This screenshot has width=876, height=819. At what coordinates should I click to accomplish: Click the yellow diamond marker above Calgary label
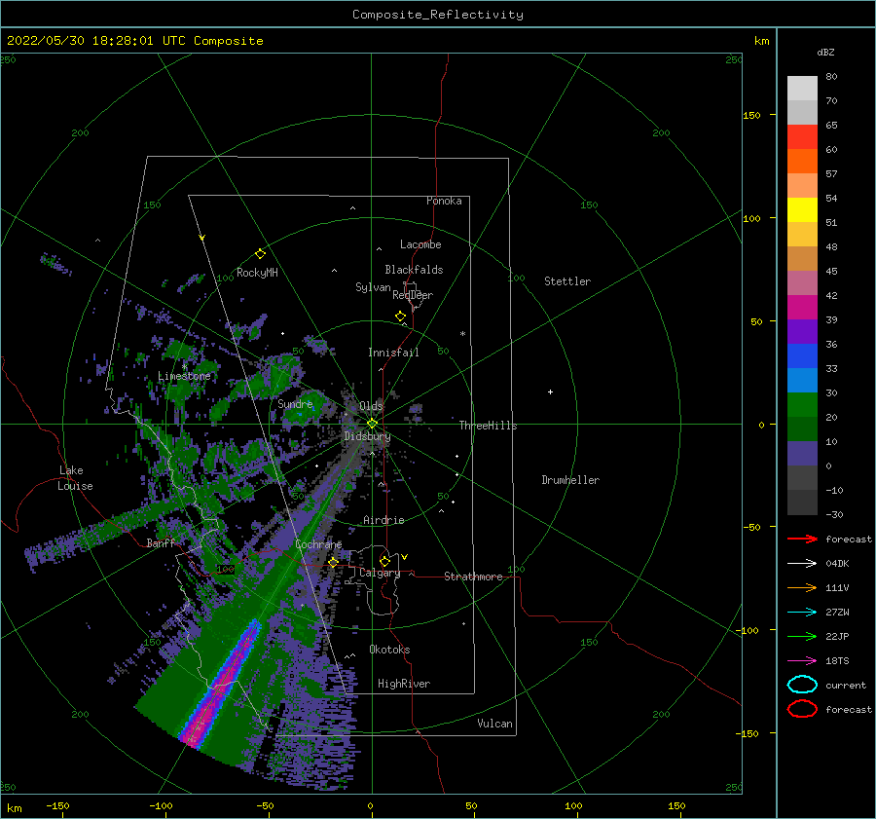[x=384, y=561]
